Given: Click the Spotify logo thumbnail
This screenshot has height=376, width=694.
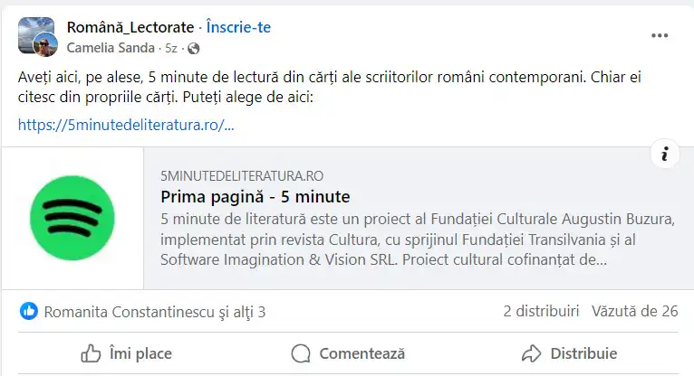Looking at the screenshot, I should 72,218.
